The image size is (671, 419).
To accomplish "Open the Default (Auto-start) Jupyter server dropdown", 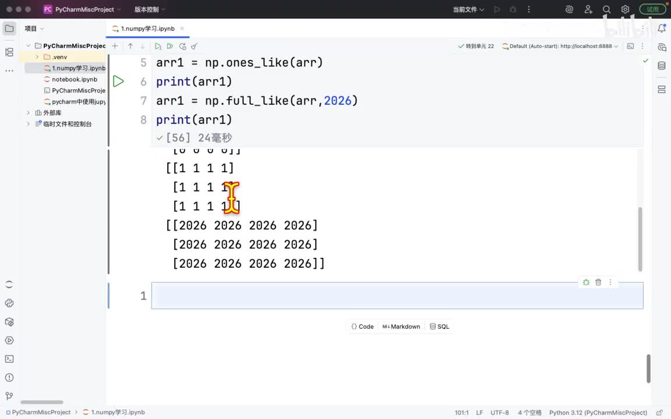I will [x=560, y=46].
